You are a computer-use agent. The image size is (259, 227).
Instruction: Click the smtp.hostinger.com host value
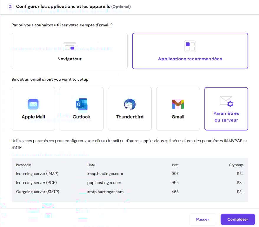coord(104,192)
